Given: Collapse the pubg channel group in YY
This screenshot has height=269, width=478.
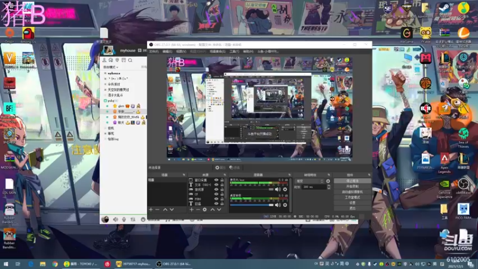Looking at the screenshot, I should click(105, 100).
